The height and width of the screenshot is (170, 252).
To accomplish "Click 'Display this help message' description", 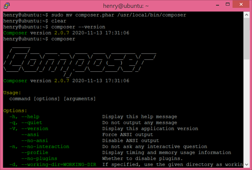I will tap(140, 117).
